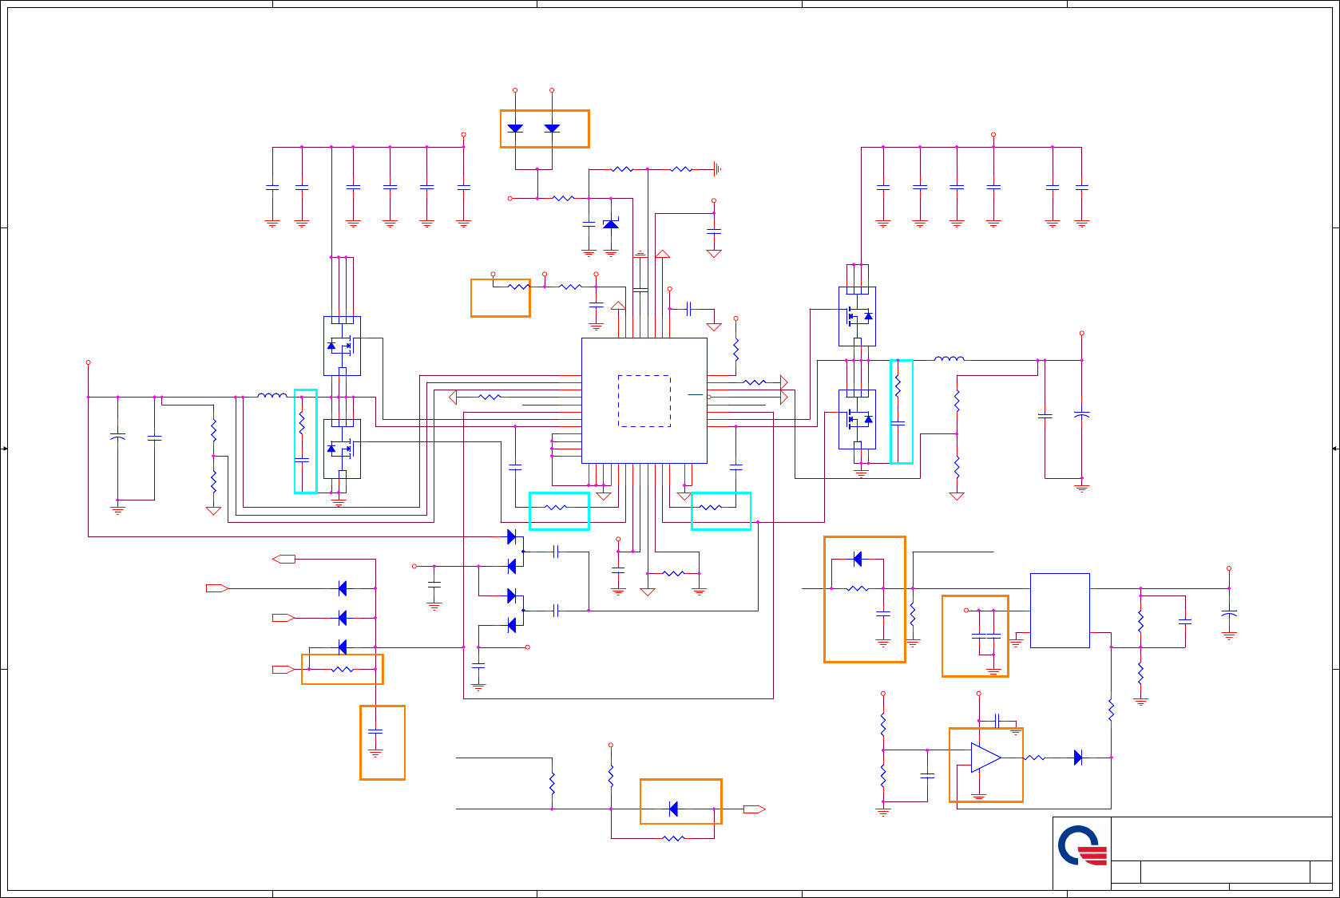This screenshot has height=898, width=1340.
Task: Select the left-side inductor coil symbol
Action: 272,395
